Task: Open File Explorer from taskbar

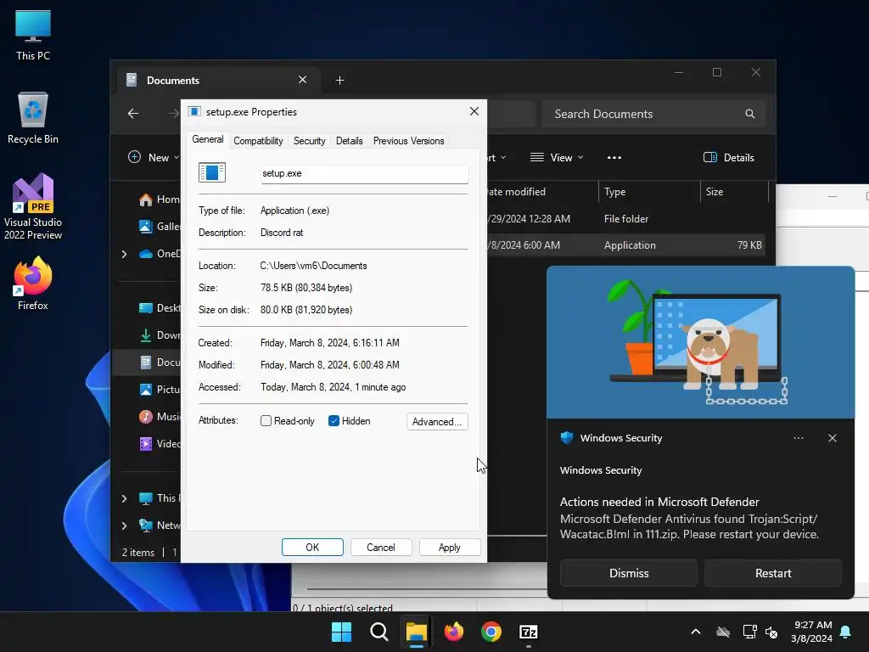Action: (x=416, y=632)
